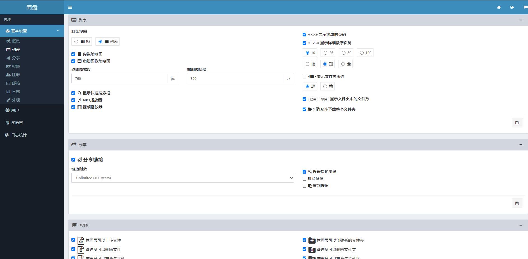Open 注册 in the sidebar

pyautogui.click(x=16, y=75)
